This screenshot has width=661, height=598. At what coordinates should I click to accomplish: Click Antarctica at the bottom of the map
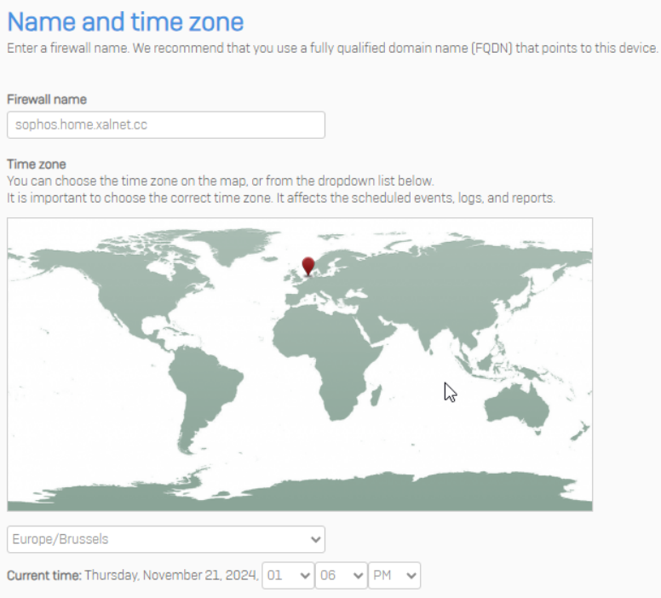tap(341, 492)
